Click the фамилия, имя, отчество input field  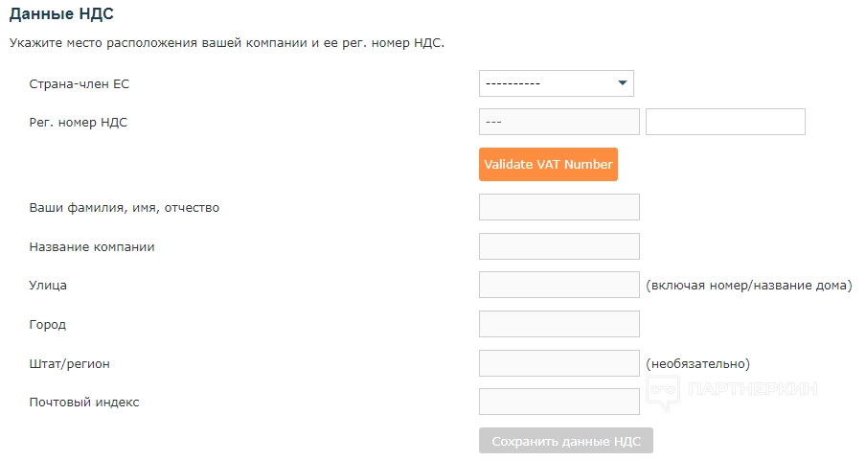(558, 207)
